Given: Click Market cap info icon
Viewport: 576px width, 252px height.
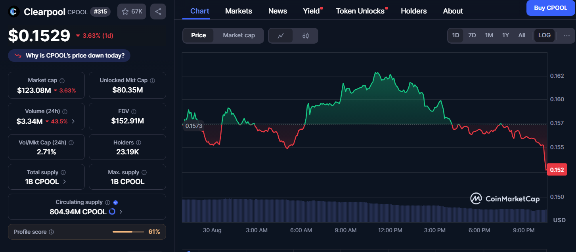Looking at the screenshot, I should click(62, 81).
